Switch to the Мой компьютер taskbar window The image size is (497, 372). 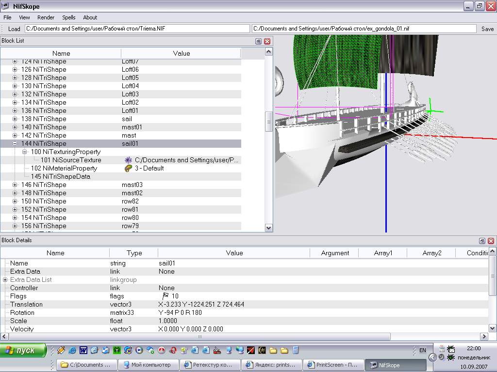[x=148, y=365]
